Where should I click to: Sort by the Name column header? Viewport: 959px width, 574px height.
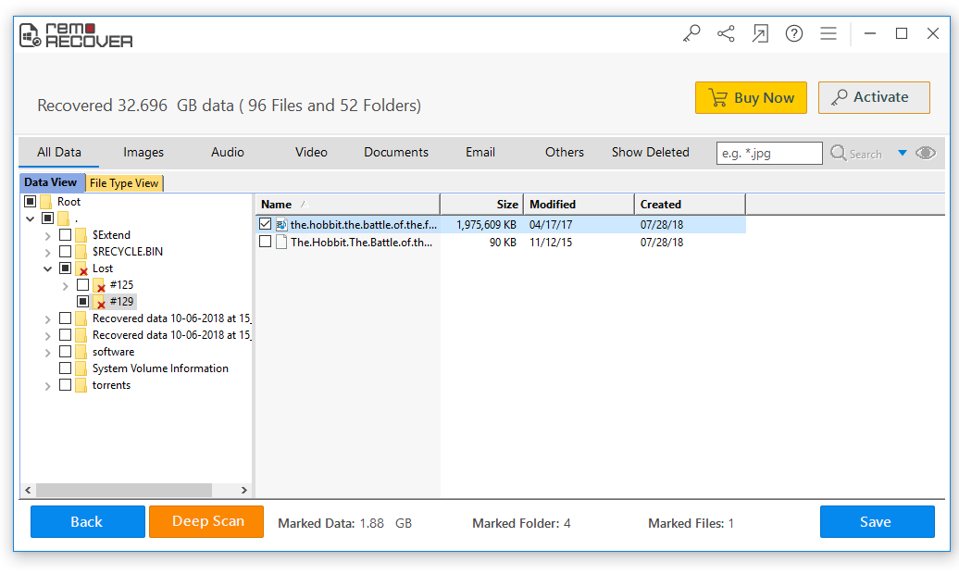(347, 205)
